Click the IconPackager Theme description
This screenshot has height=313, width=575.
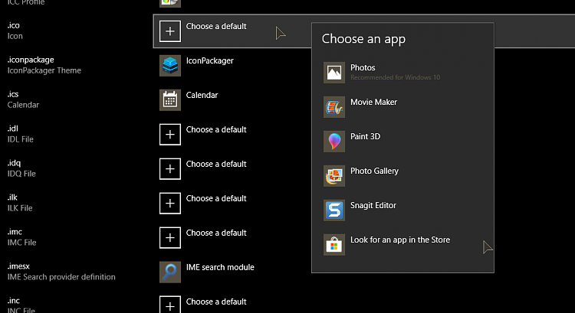pos(44,70)
